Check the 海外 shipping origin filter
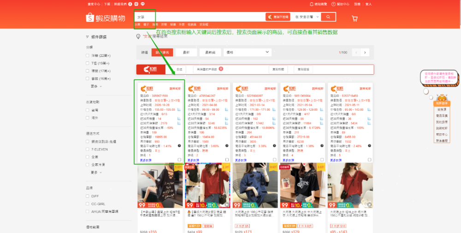This screenshot has height=233, width=461. (88, 118)
